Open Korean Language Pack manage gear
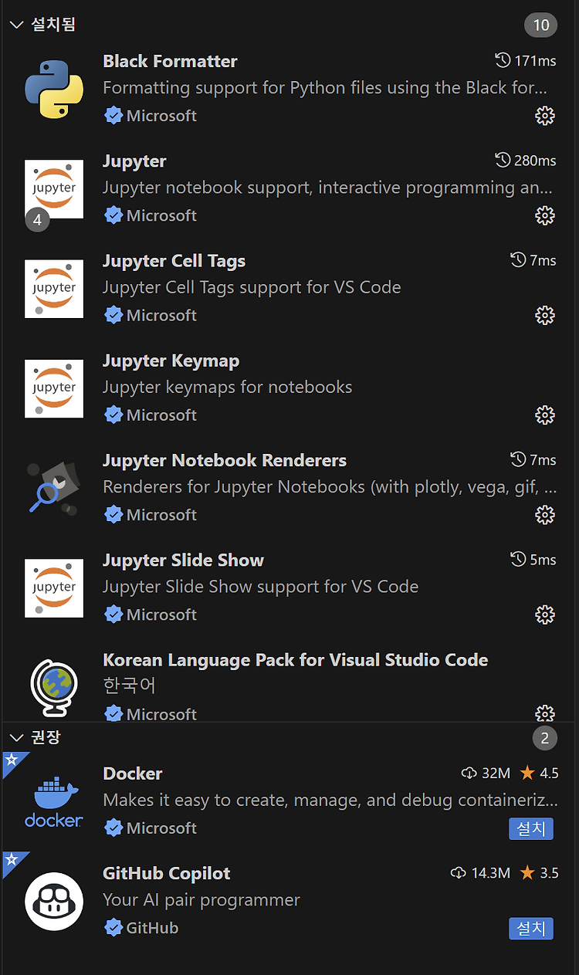This screenshot has height=975, width=579. (545, 713)
